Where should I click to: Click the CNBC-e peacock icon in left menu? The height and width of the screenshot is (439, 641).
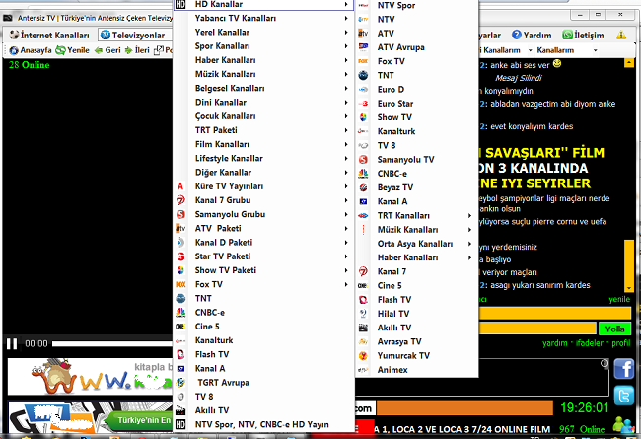[180, 313]
